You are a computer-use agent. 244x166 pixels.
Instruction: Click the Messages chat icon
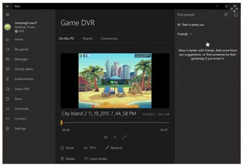click(7, 59)
